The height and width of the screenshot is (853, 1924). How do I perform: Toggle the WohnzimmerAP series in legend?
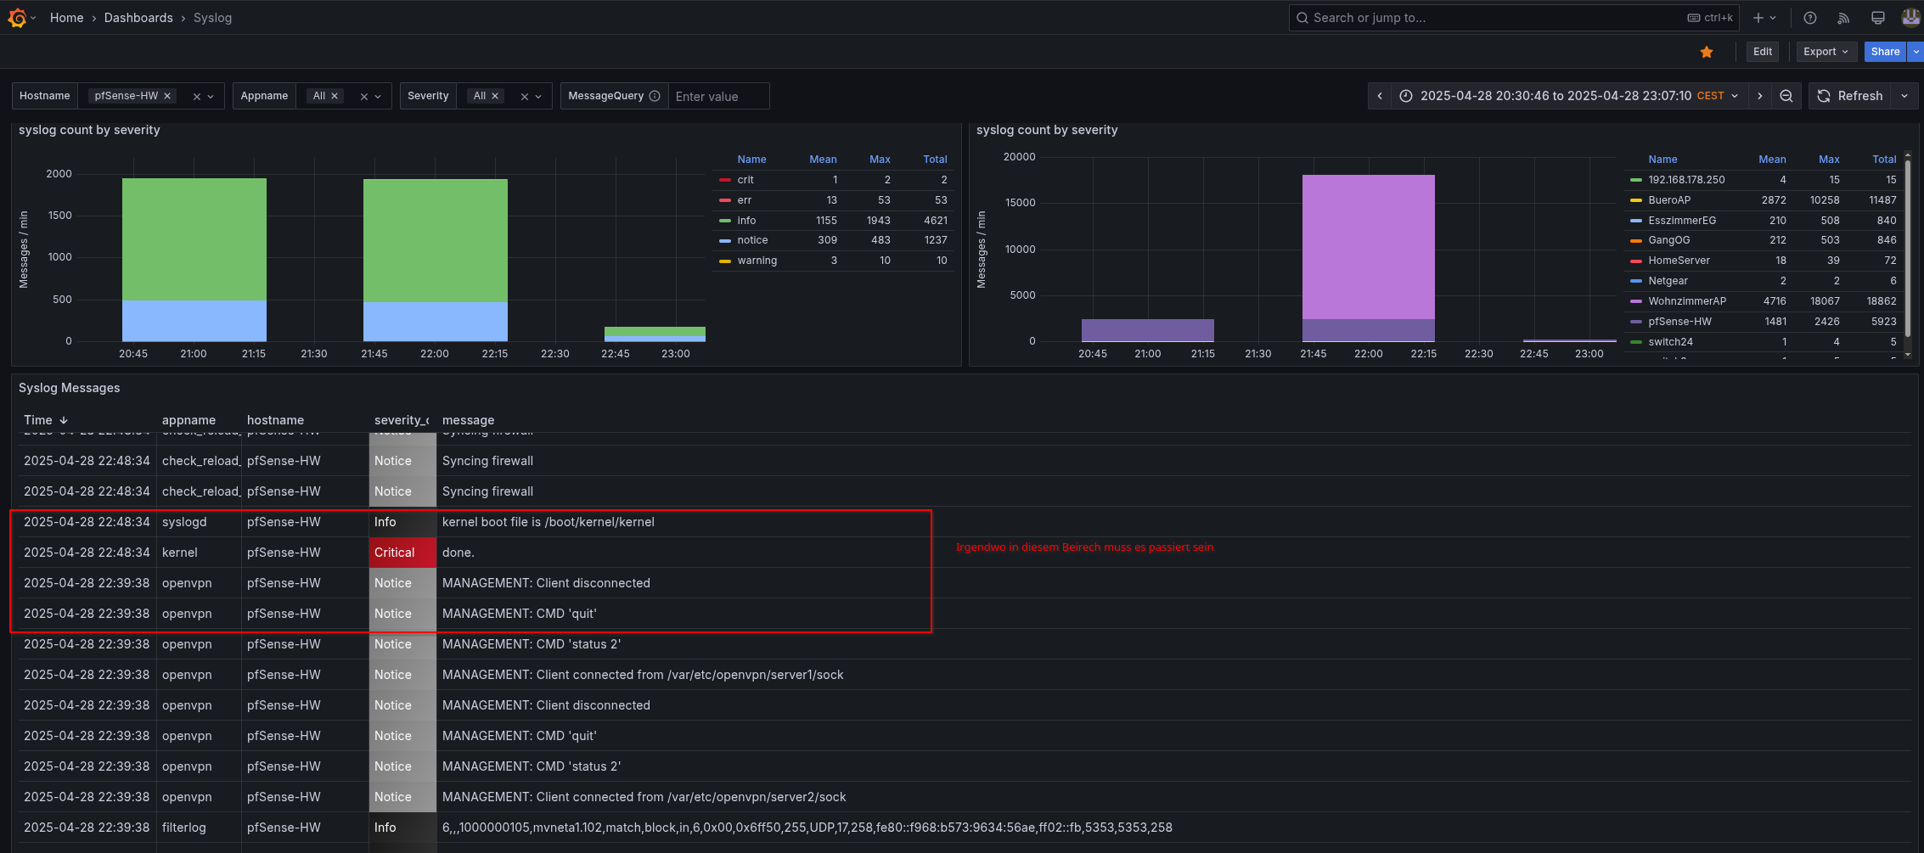pyautogui.click(x=1686, y=301)
